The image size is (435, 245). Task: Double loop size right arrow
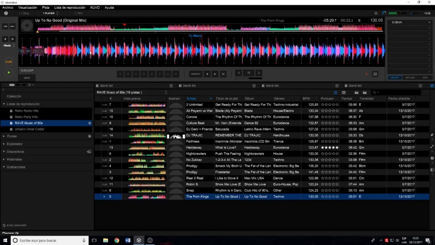click(x=259, y=73)
